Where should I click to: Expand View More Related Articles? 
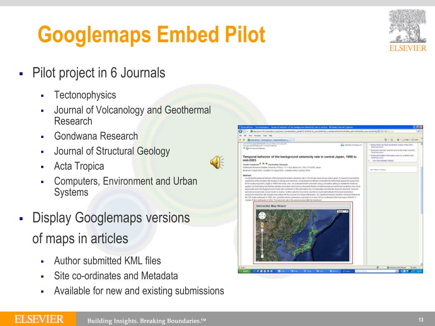383,160
